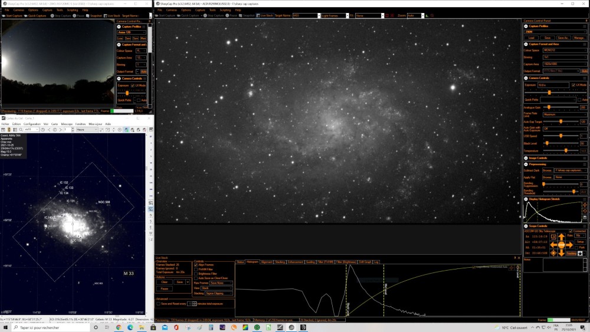
Task: Toggle the Align Frames checkbox
Action: click(196, 265)
